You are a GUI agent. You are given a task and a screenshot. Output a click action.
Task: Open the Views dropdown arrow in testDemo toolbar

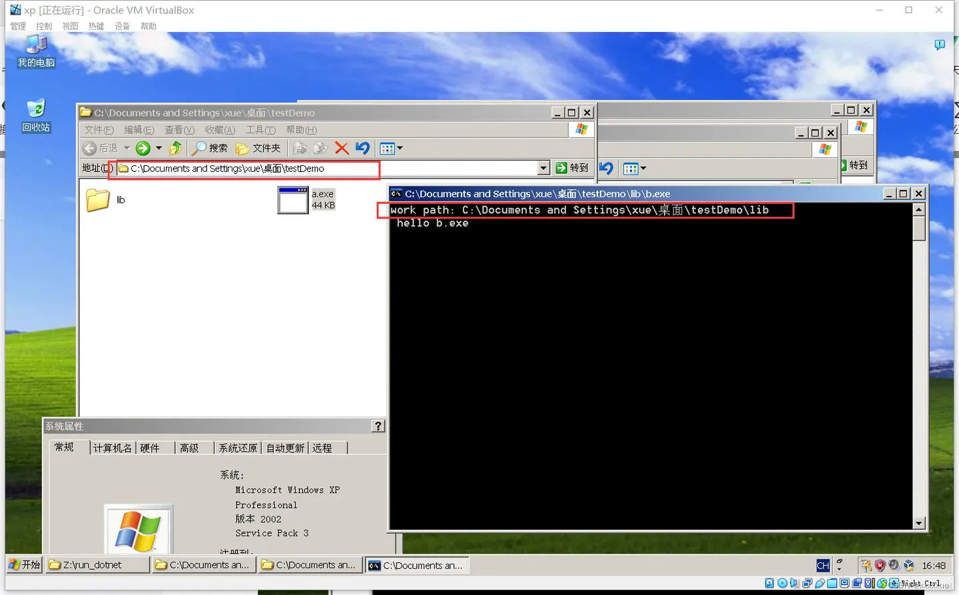[x=400, y=148]
